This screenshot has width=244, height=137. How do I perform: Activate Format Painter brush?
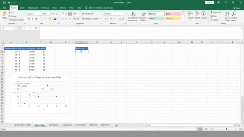coord(10,20)
